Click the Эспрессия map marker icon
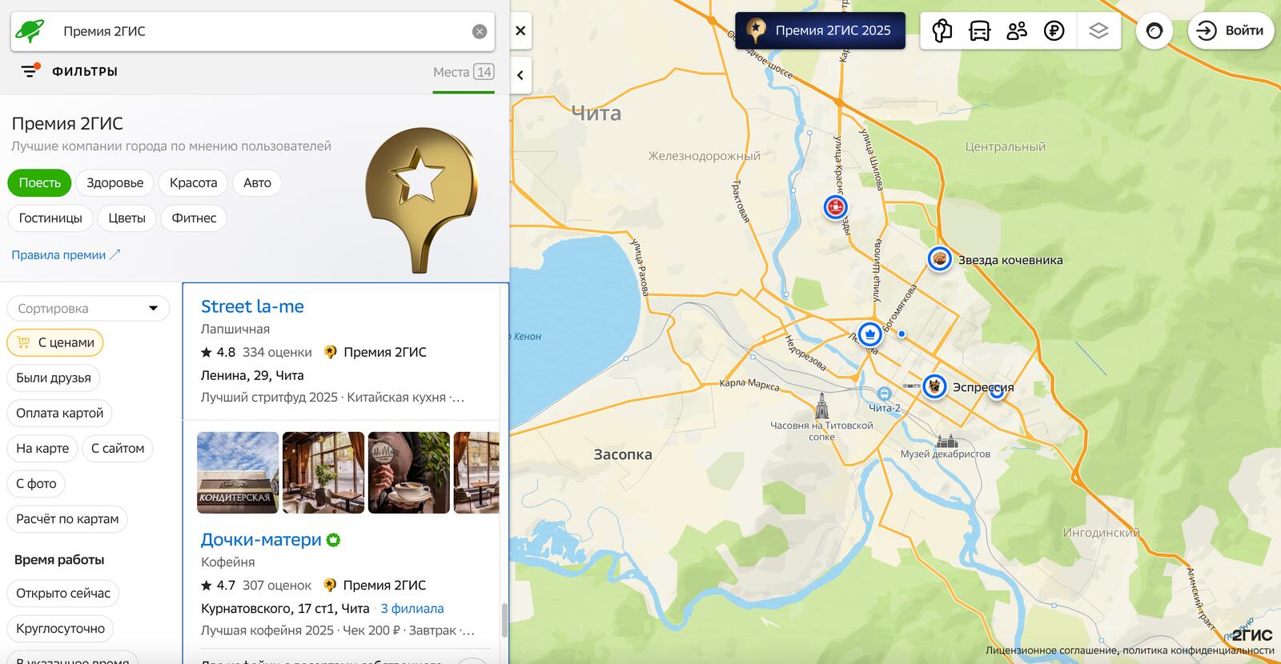The height and width of the screenshot is (664, 1281). point(934,386)
